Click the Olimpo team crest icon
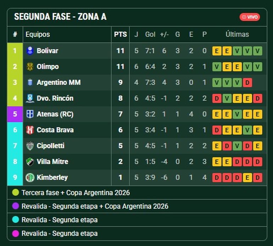The image size is (273, 246). (30, 67)
